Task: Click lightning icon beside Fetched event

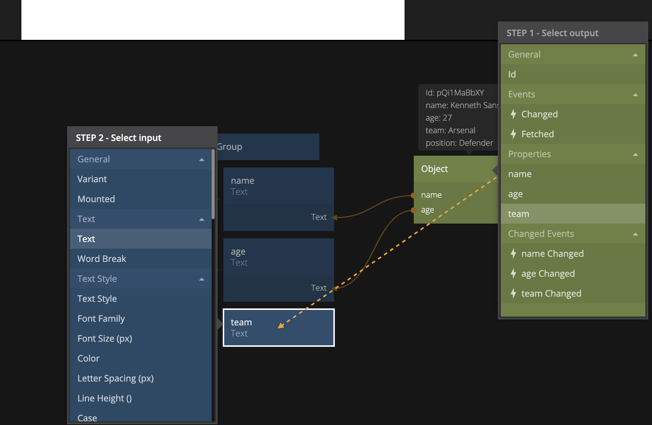Action: tap(513, 134)
